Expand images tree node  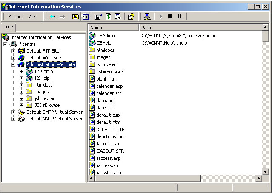coord(21,92)
